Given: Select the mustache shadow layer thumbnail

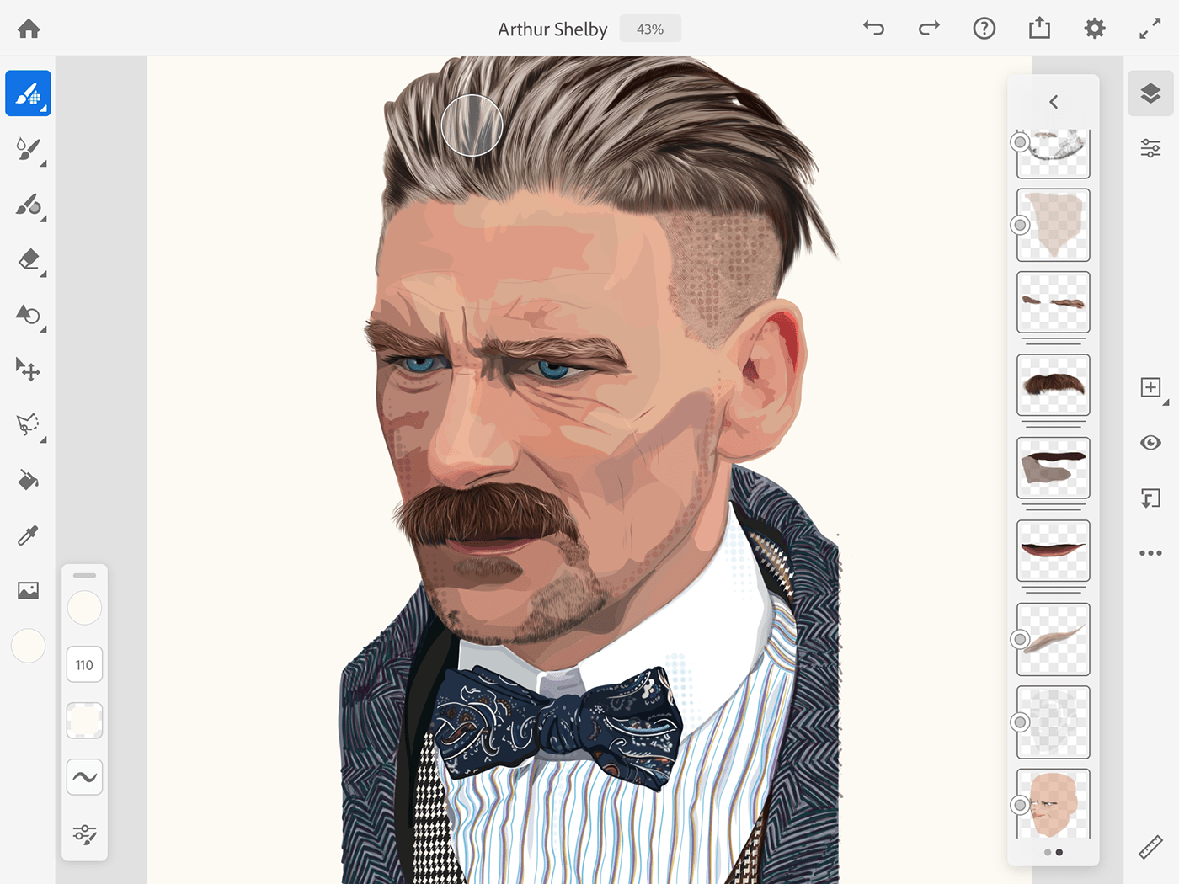Looking at the screenshot, I should tap(1054, 468).
